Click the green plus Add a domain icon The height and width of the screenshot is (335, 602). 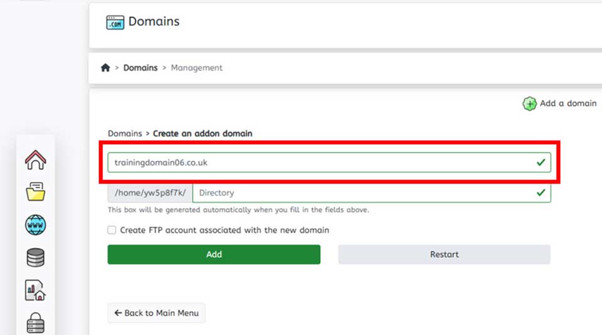(529, 104)
